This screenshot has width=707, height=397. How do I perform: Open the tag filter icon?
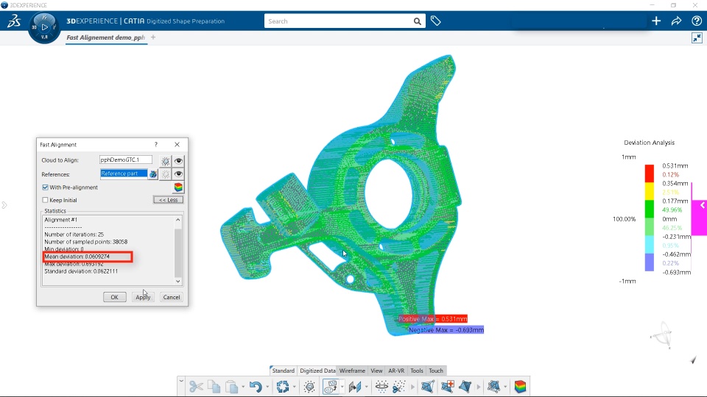click(435, 21)
